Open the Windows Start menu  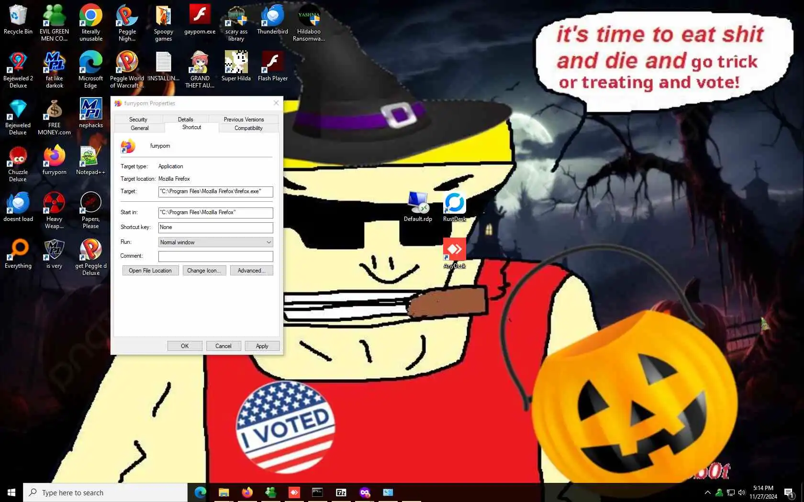11,492
